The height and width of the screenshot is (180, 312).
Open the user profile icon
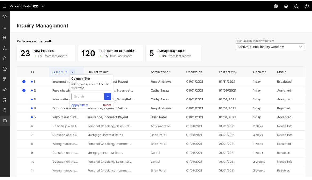point(296,6)
